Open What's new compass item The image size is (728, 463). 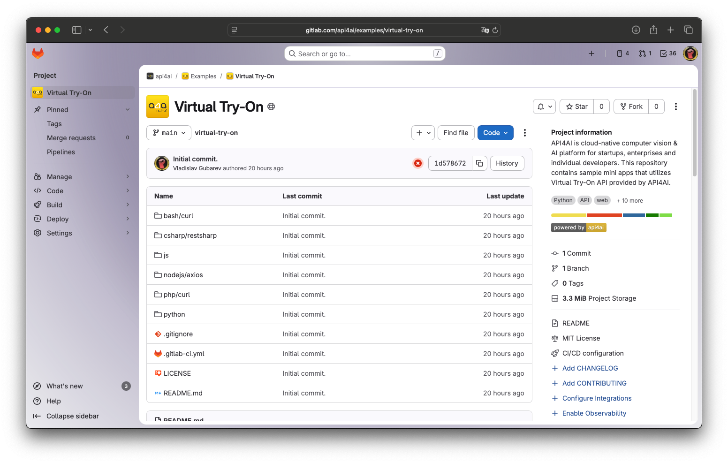[x=37, y=386]
